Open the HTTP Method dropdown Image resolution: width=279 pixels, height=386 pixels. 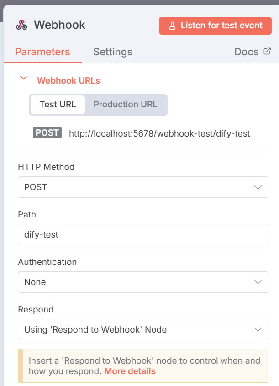[x=143, y=187]
